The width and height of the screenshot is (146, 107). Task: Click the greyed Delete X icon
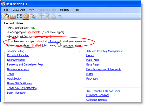click(x=60, y=16)
